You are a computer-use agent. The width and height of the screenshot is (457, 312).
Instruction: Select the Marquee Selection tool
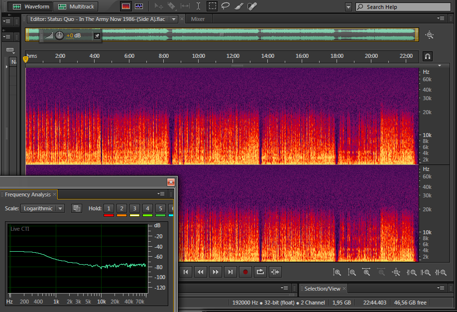(212, 6)
